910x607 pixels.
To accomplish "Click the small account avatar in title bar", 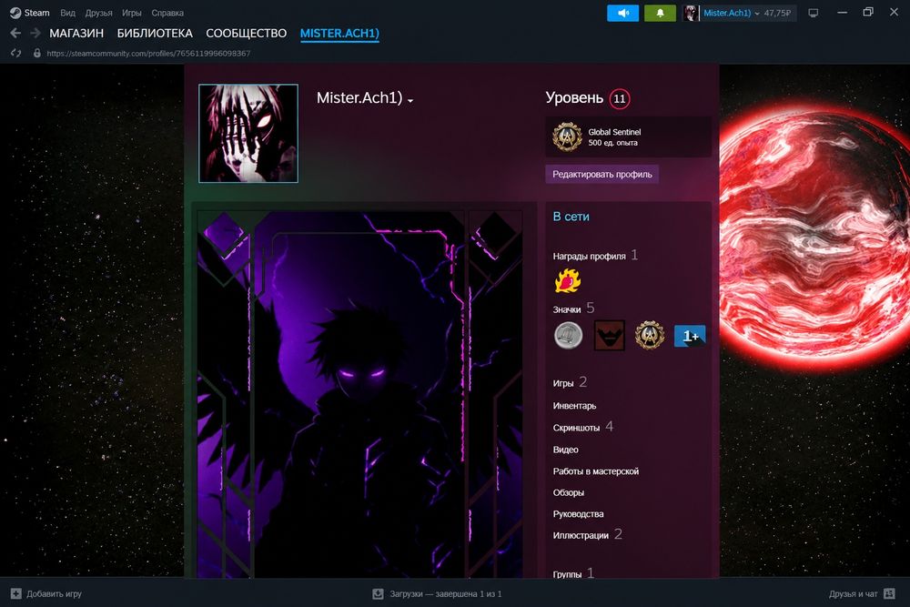I will click(x=691, y=13).
